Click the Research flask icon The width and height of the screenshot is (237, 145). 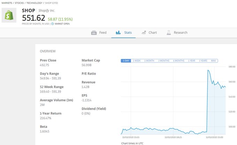(169, 33)
